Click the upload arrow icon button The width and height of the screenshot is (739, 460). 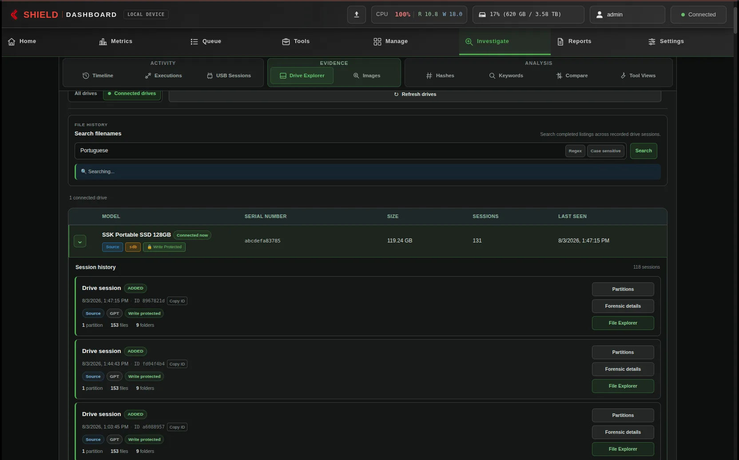357,15
